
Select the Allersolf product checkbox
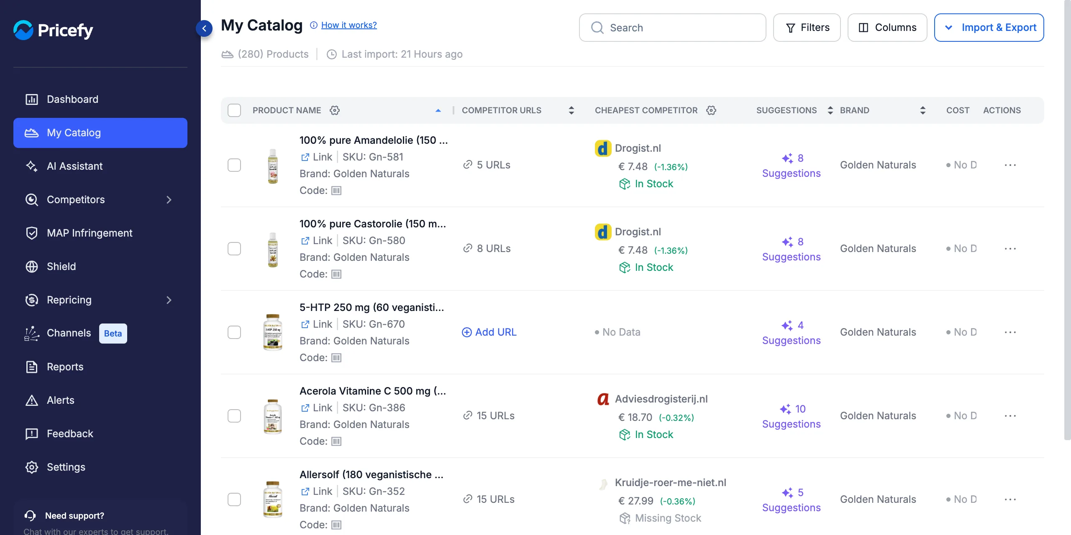234,499
